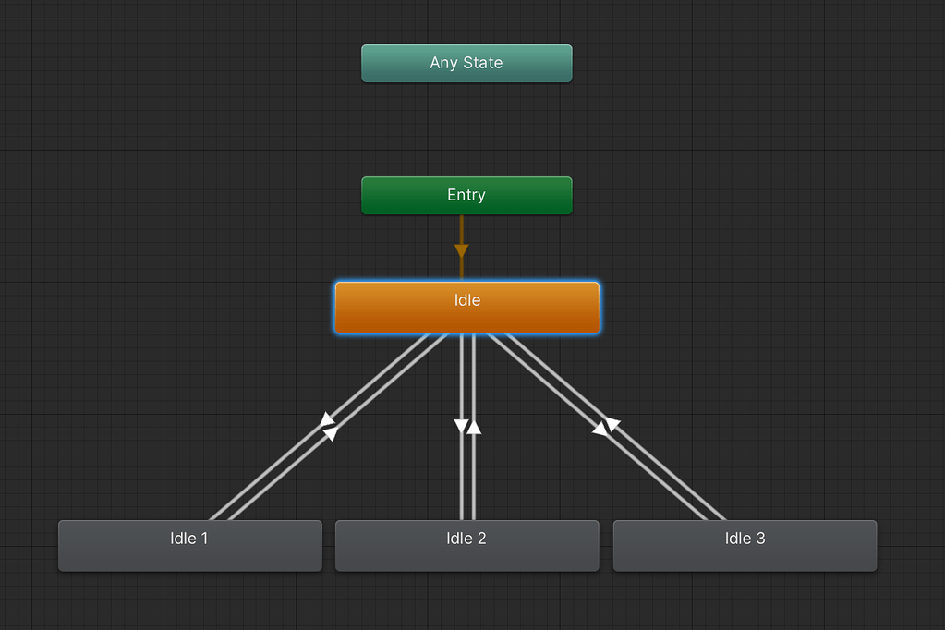The height and width of the screenshot is (630, 945).
Task: Select the transition from Idle 2 back to Idle
Action: point(472,471)
